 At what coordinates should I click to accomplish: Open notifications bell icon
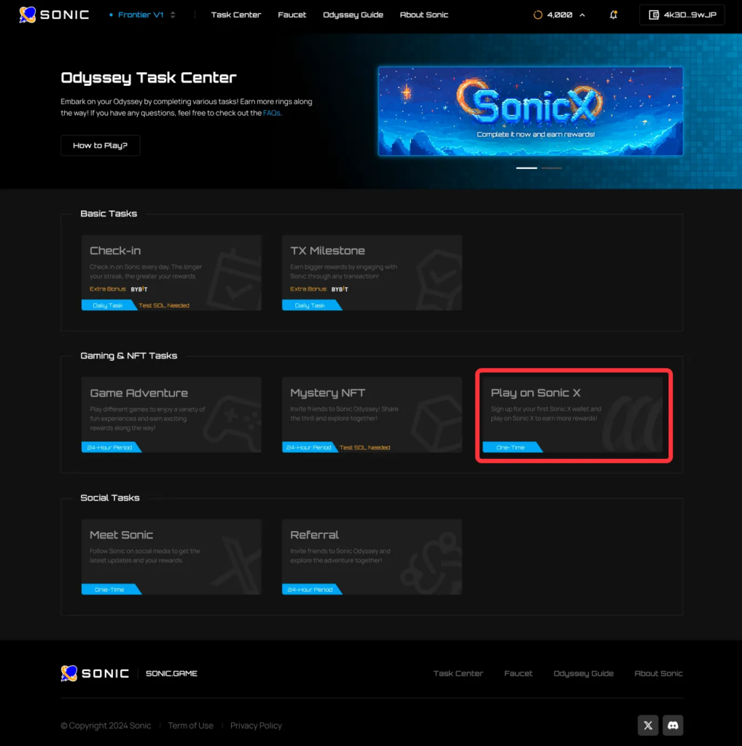click(614, 15)
